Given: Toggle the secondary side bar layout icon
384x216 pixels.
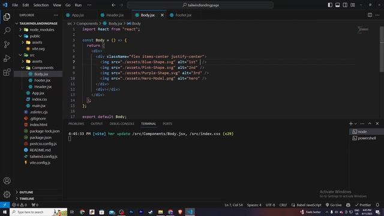Looking at the screenshot, I should (345, 5).
